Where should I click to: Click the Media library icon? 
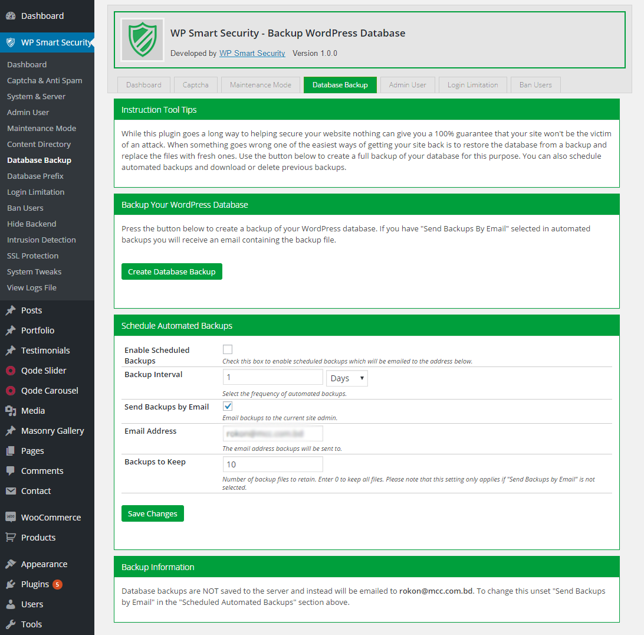tap(11, 411)
